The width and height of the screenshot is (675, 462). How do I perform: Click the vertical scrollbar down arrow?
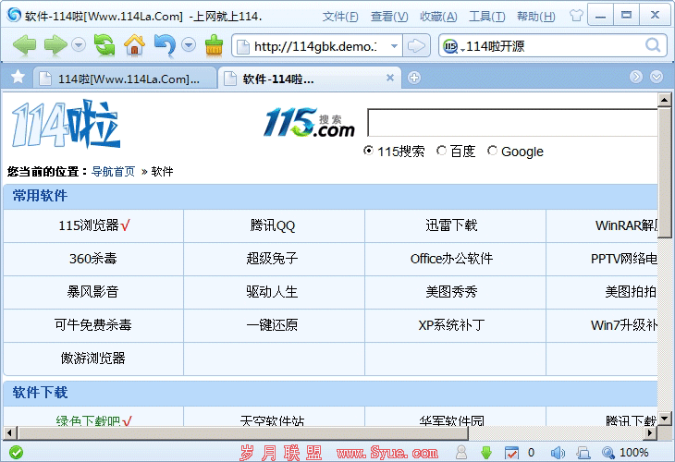(x=664, y=419)
